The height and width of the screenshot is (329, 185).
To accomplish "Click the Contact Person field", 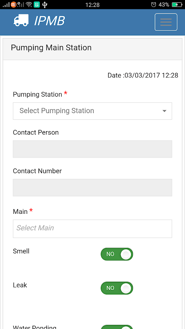I will [92, 149].
